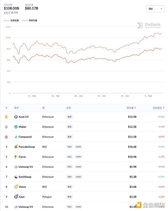
Task: Click the Curve protocol icon
Action: click(x=16, y=157)
